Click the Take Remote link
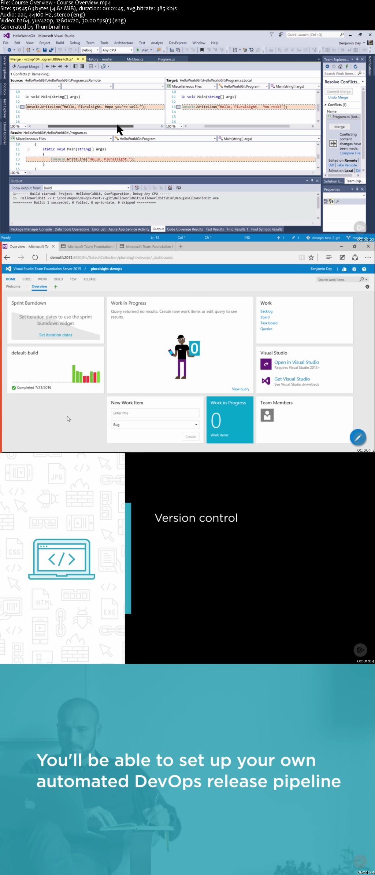 tap(347, 165)
